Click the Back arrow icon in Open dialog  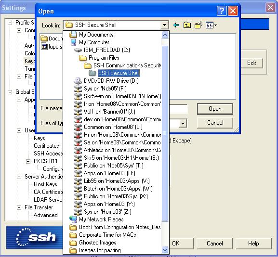pos(176,25)
